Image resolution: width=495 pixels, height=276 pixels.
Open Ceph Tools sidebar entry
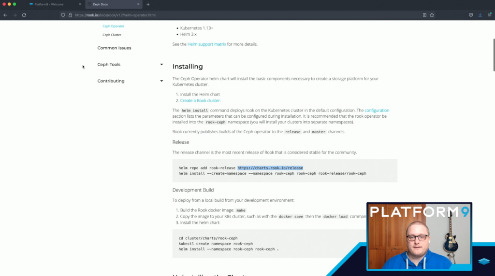pyautogui.click(x=109, y=64)
